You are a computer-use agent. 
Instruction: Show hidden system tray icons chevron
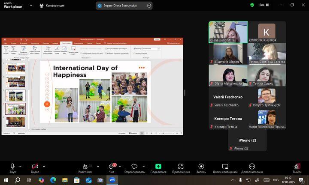coord(233,180)
